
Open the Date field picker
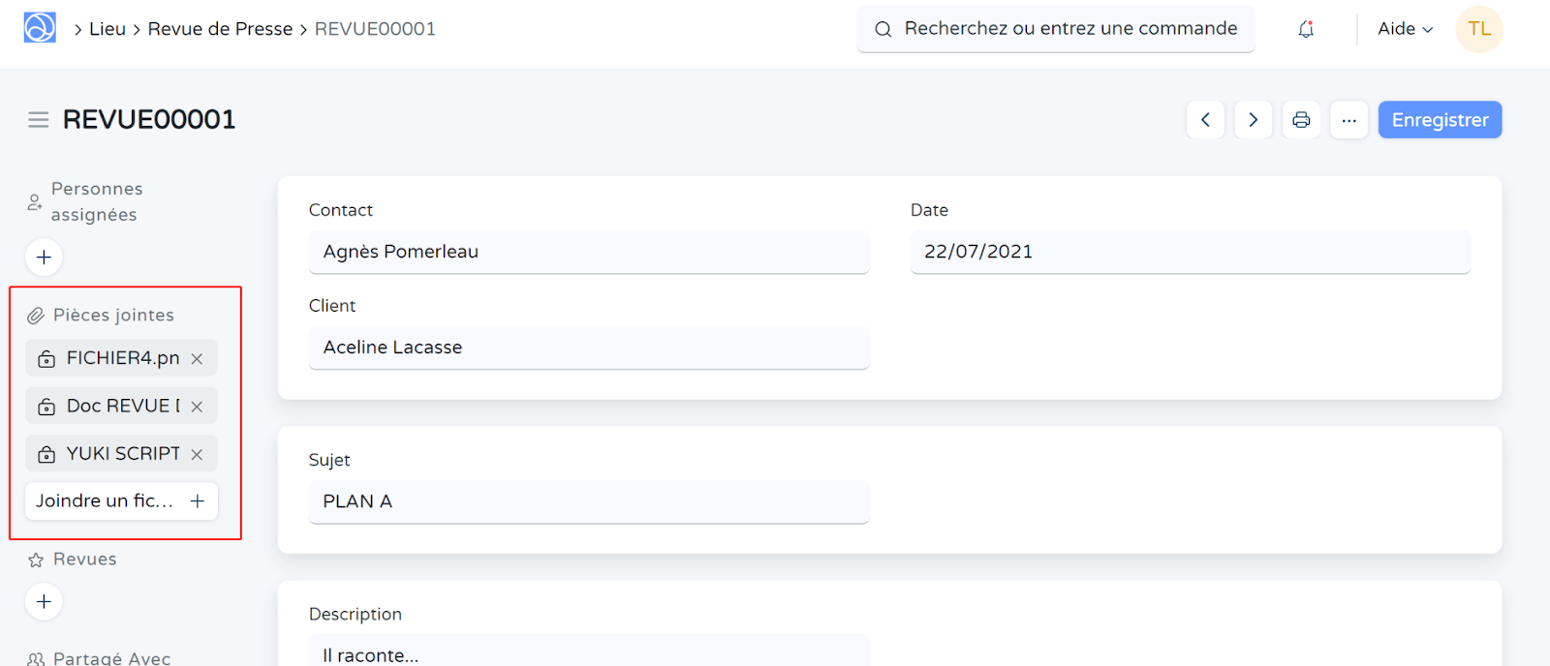[1190, 252]
